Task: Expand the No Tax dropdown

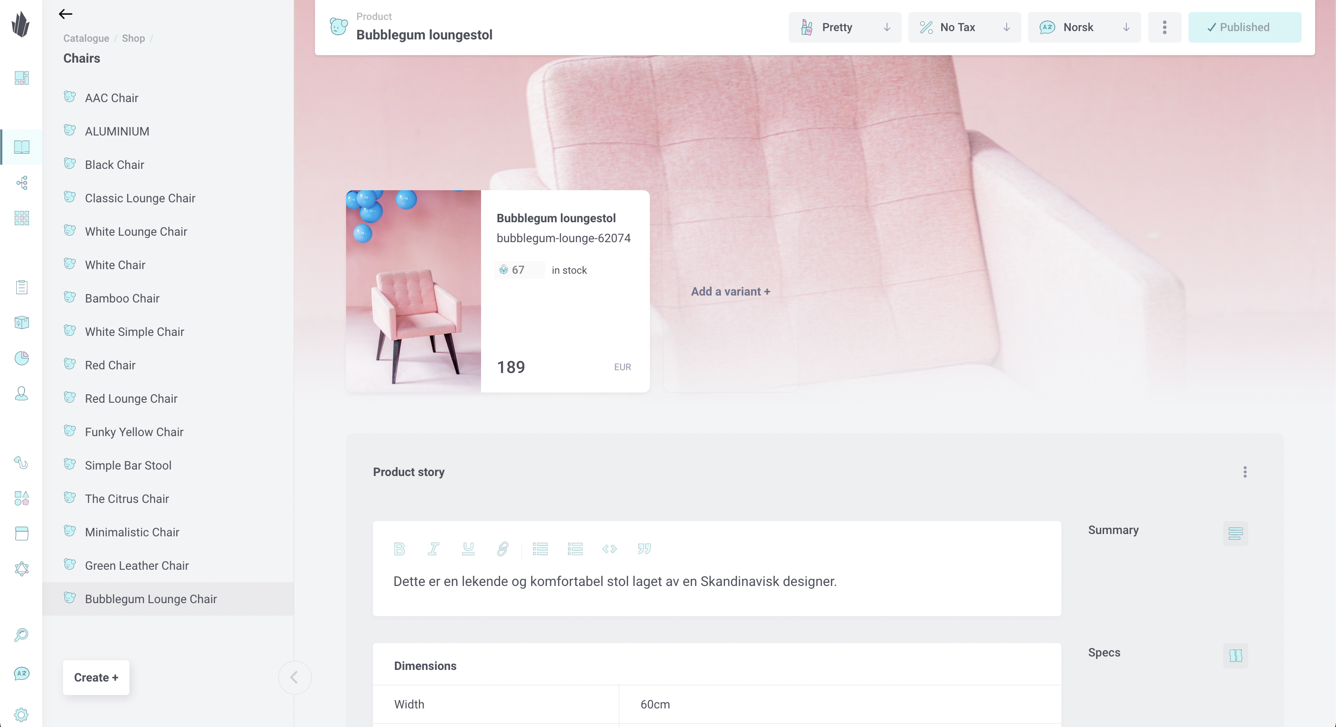Action: (x=965, y=27)
